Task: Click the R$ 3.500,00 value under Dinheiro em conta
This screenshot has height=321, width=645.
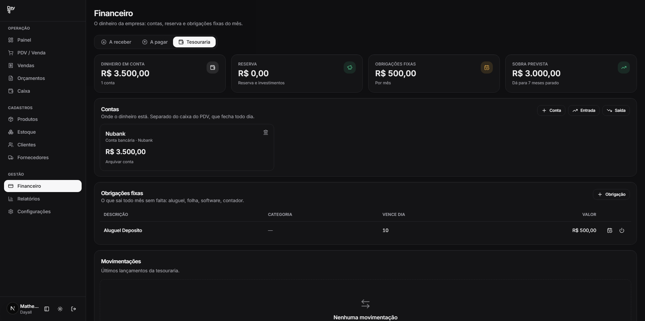Action: click(x=125, y=74)
